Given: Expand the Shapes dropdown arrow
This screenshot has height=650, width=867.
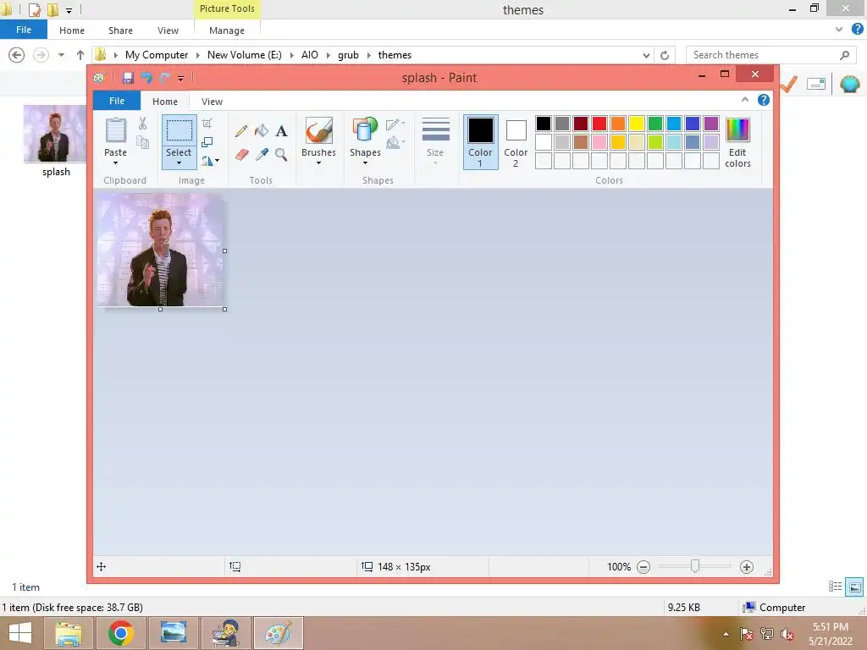Looking at the screenshot, I should click(365, 163).
